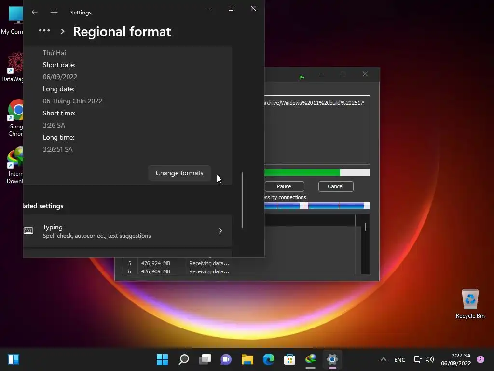Expand the breadcrumb ellipsis in Settings
The width and height of the screenshot is (494, 371).
tap(44, 30)
